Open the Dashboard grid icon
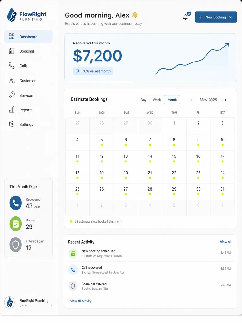This screenshot has width=242, height=323. pos(12,37)
